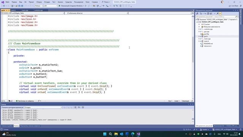Viewport: 243px width, 137px height.
Task: Open the user account avatar
Action: [x=222, y=2]
